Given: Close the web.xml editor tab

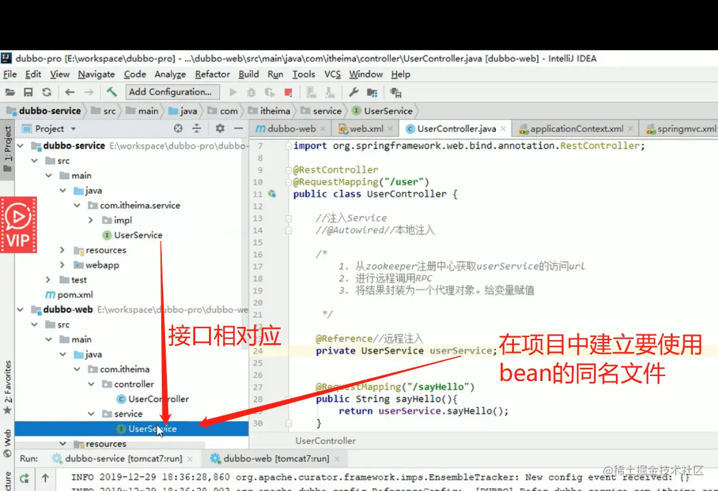Looking at the screenshot, I should pos(390,129).
